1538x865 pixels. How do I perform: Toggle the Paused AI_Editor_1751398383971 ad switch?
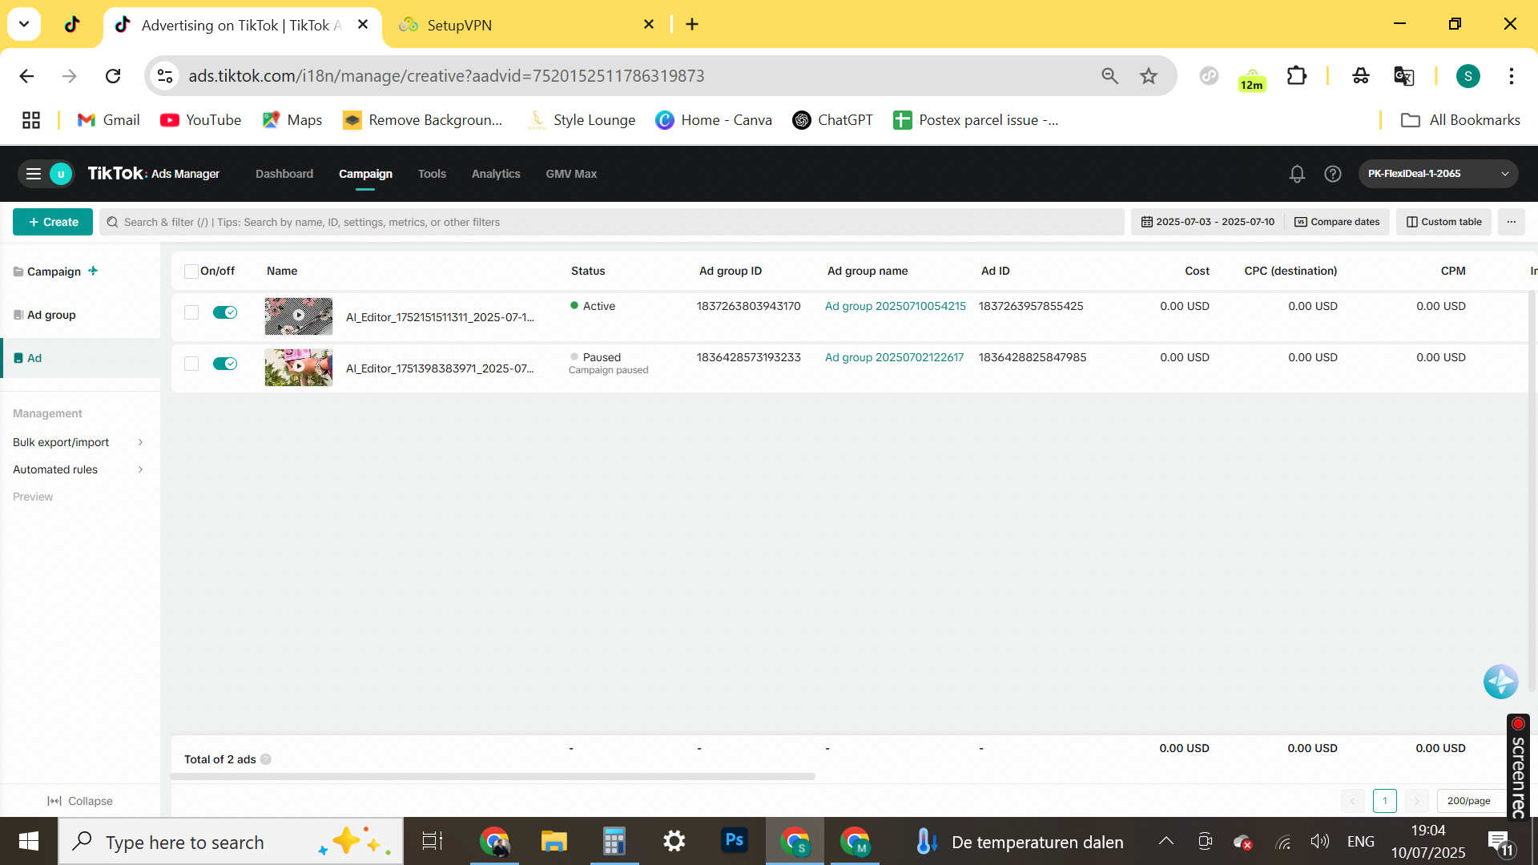click(x=225, y=364)
